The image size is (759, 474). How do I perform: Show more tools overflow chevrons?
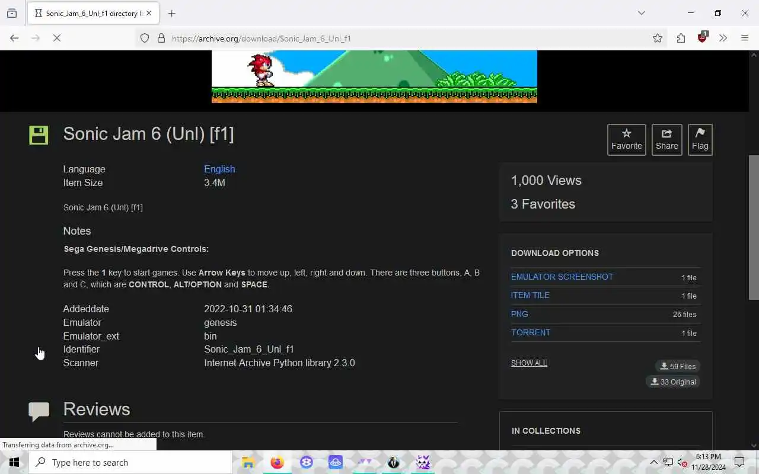coord(723,38)
